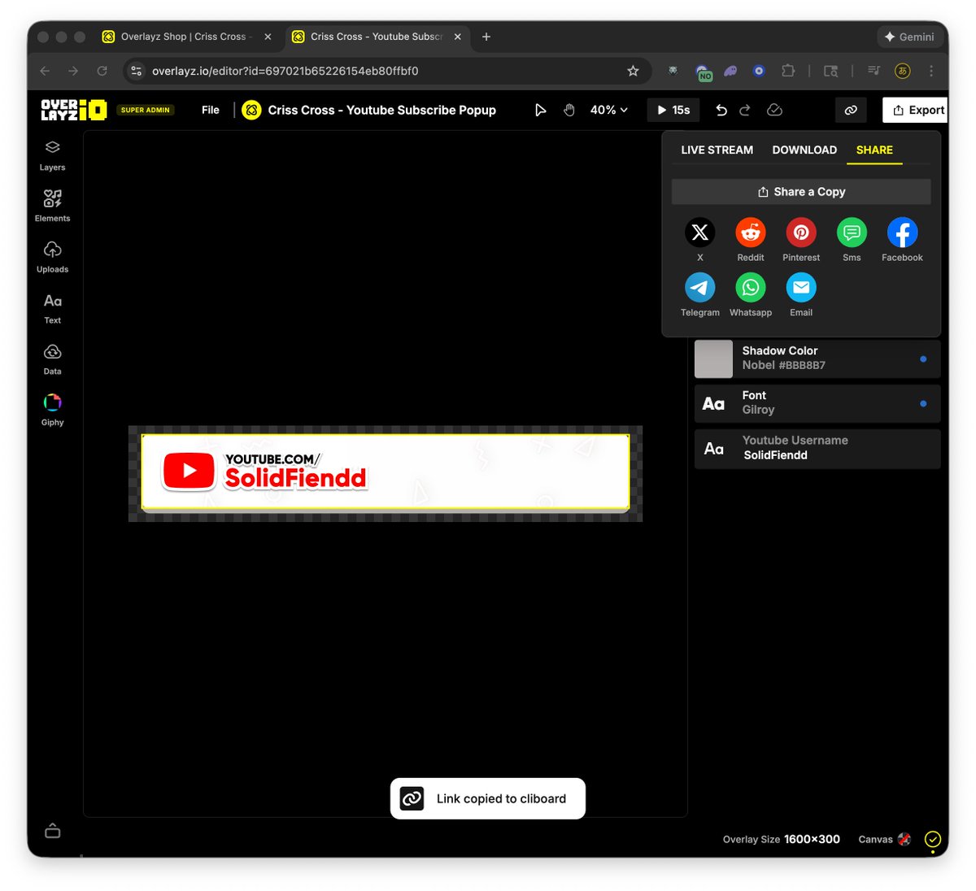Image resolution: width=976 pixels, height=891 pixels.
Task: Click the browser address bar URL
Action: (x=285, y=71)
